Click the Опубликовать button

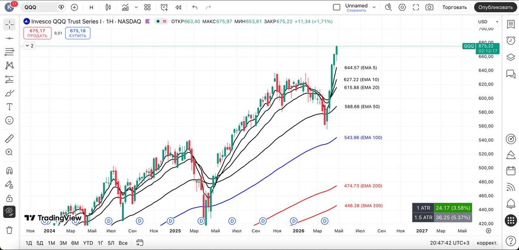click(496, 7)
